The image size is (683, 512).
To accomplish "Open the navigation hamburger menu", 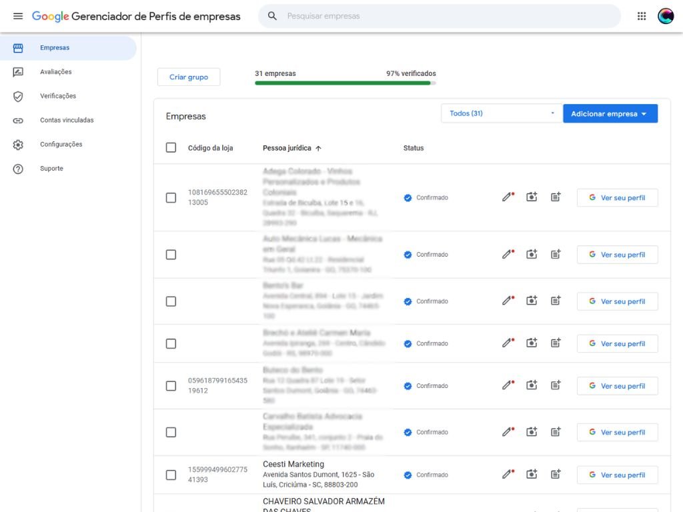I will click(x=17, y=16).
